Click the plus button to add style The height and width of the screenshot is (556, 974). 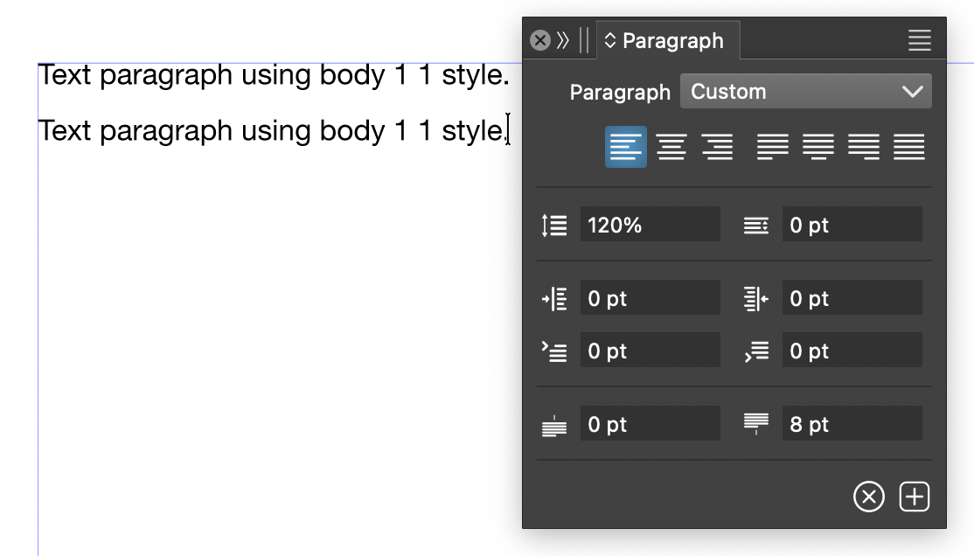(915, 497)
